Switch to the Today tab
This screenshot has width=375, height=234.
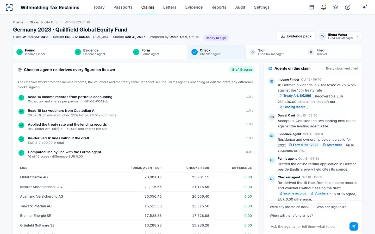[99, 7]
